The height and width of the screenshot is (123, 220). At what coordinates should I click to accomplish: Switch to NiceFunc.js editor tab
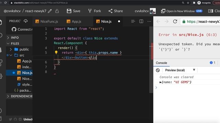(47, 22)
